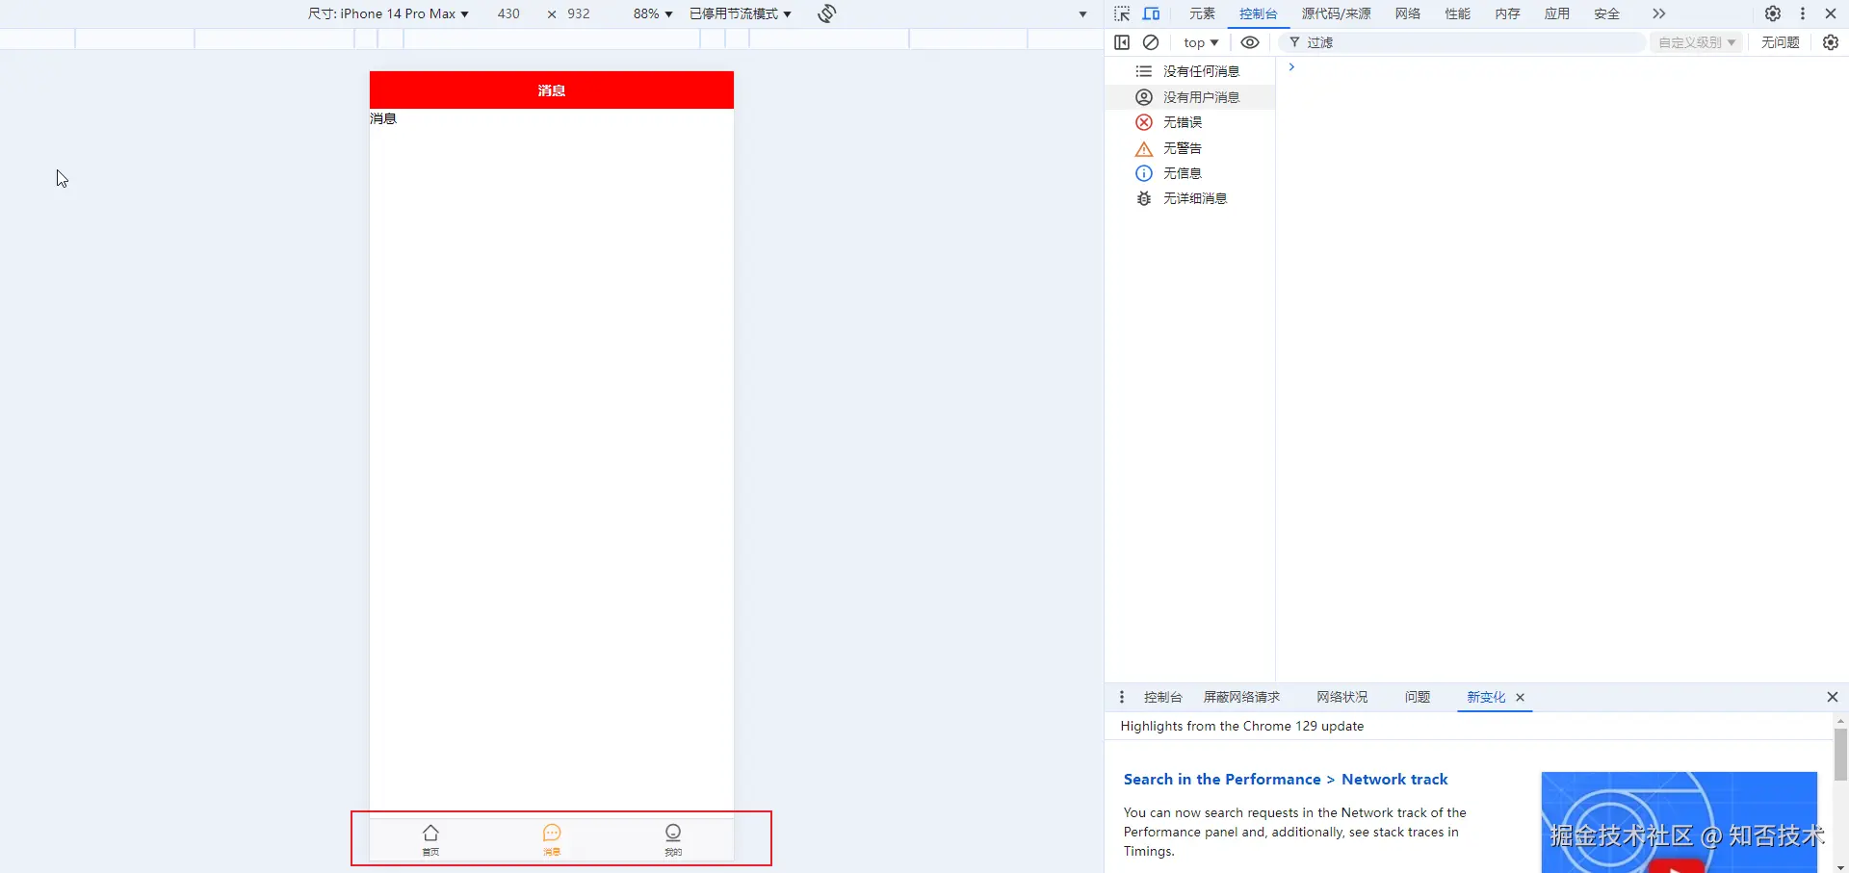Click the rotate device orientation icon
1849x873 pixels.
pos(827,13)
